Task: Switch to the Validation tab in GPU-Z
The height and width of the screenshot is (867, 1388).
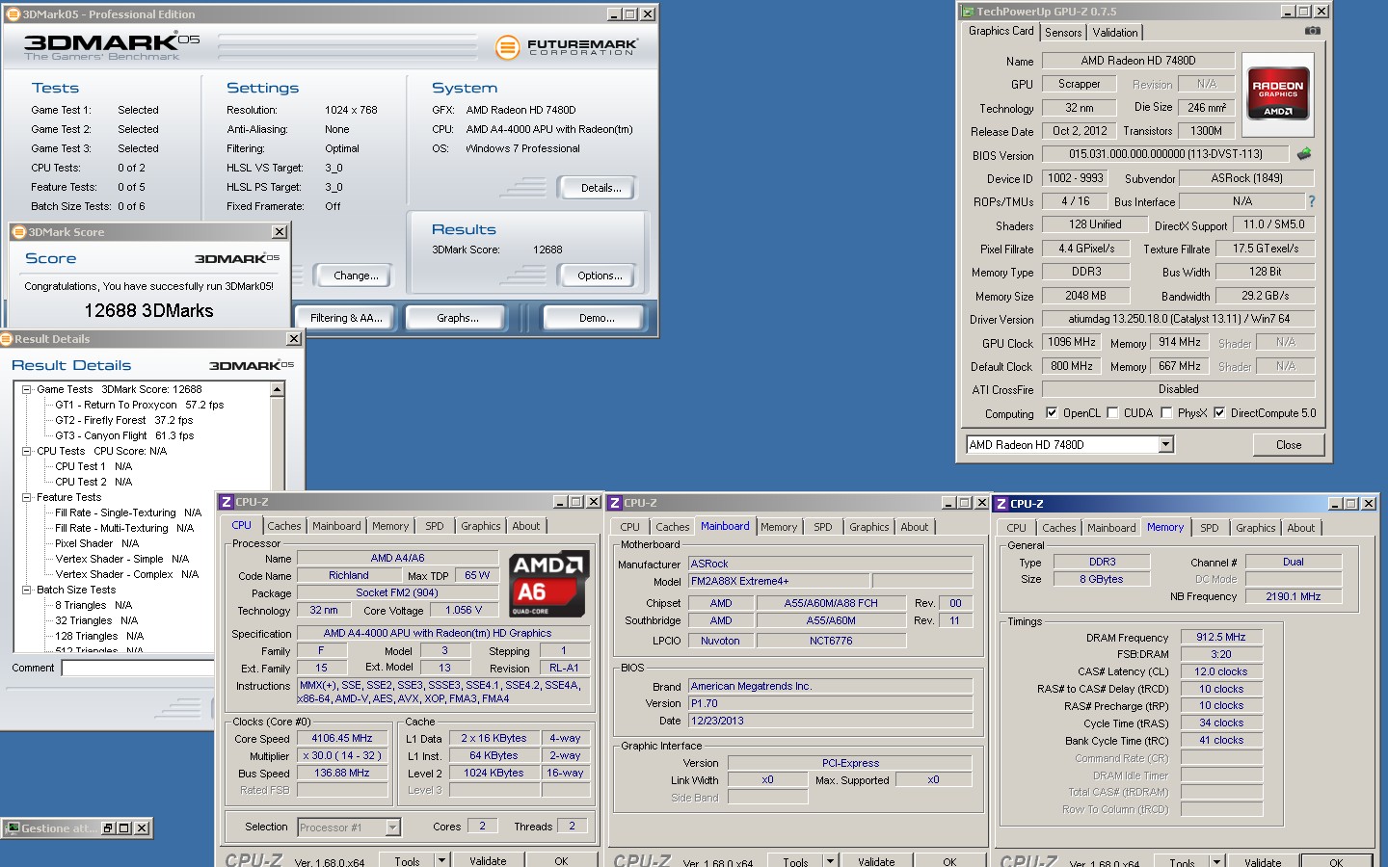Action: (x=1115, y=33)
